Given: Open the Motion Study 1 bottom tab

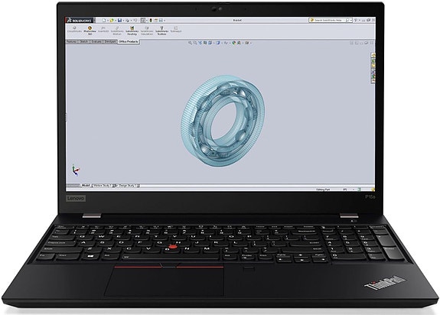Looking at the screenshot, I should point(102,186).
